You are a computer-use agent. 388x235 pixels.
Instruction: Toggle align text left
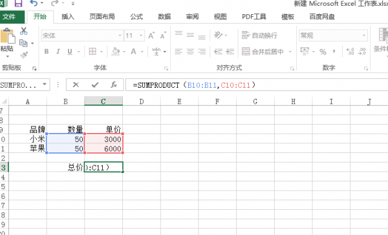click(178, 52)
